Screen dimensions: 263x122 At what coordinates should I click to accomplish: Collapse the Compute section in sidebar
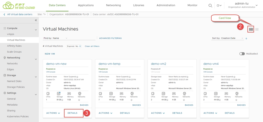click(36, 29)
